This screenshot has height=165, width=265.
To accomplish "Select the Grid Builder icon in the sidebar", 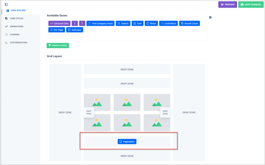I will coord(8,10).
